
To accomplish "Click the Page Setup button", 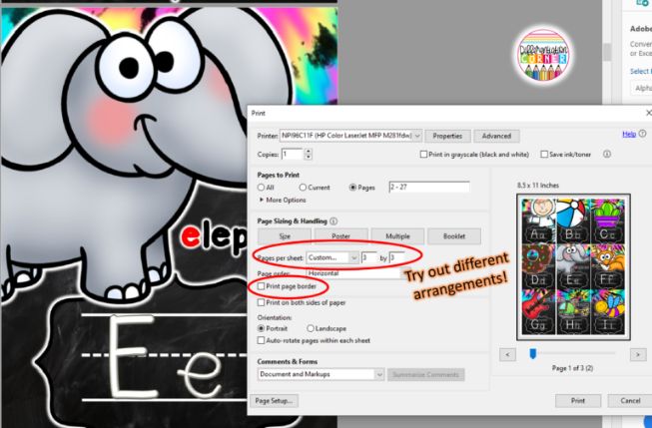I will (x=274, y=401).
